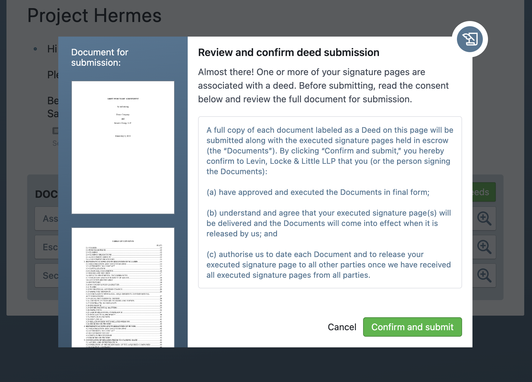
Task: Click the Project Hermes page title
Action: click(94, 16)
